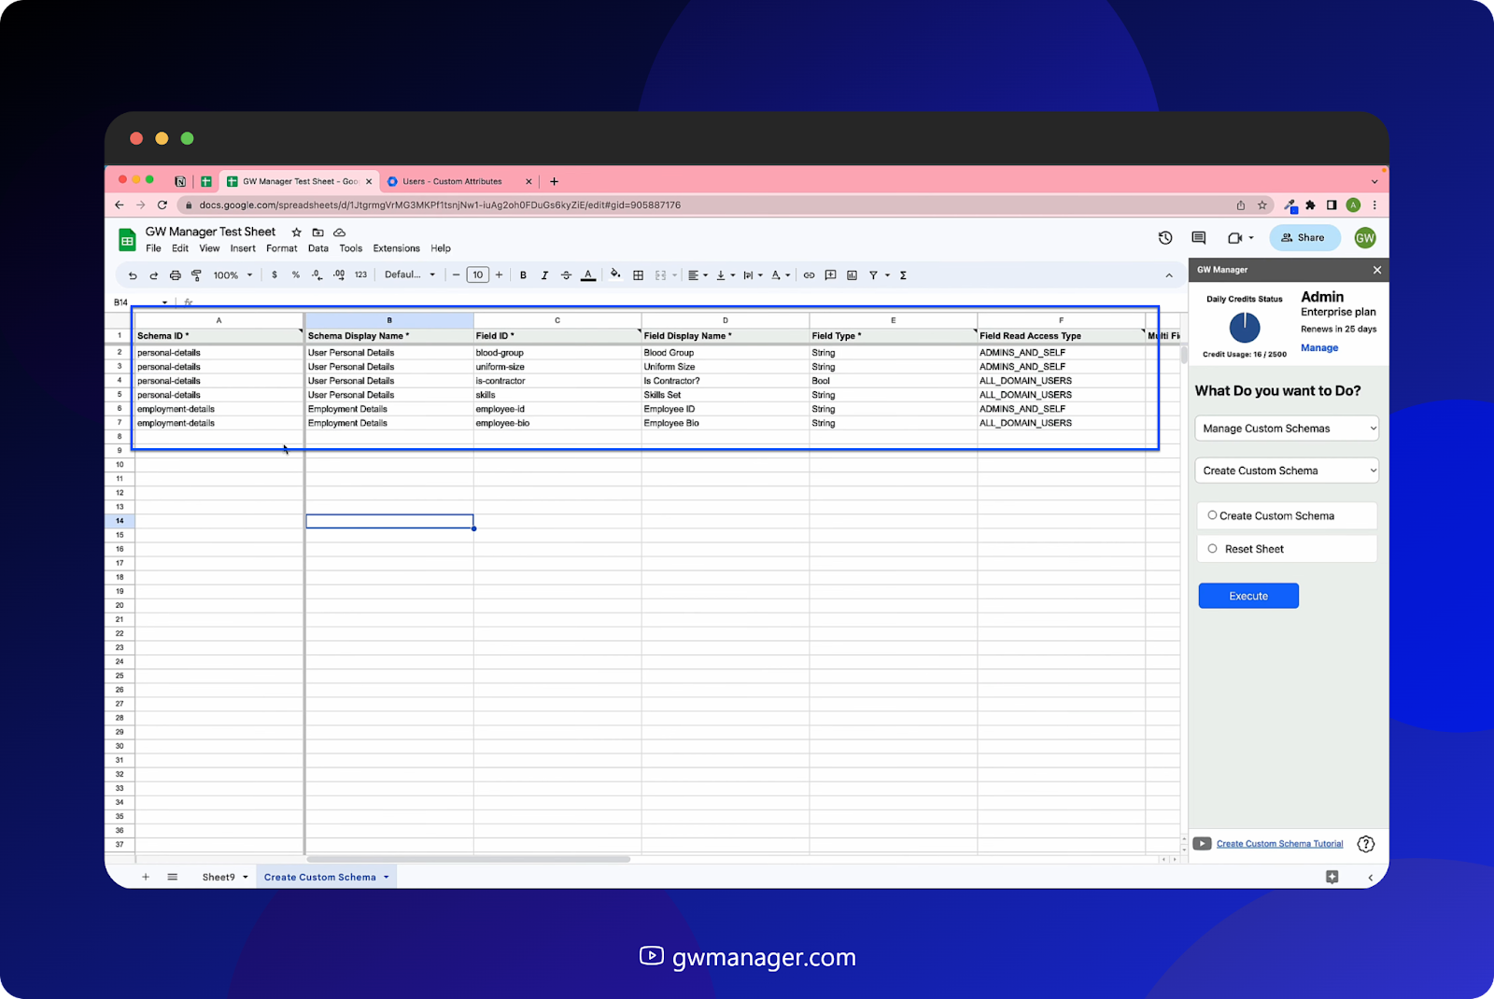Click the Execute button

click(x=1248, y=596)
